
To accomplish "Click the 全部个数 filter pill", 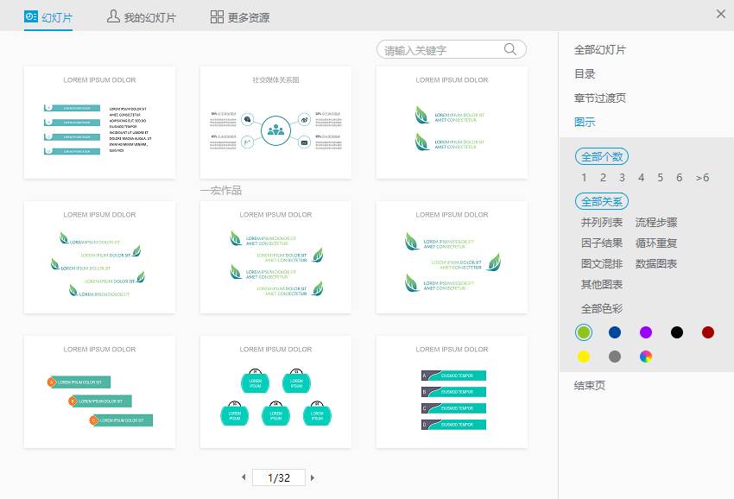I will [601, 156].
